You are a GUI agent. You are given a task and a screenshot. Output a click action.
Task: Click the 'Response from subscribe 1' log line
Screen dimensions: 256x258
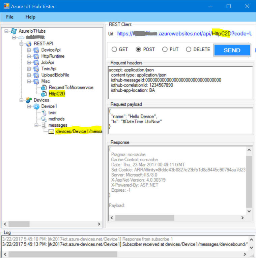[87, 239]
